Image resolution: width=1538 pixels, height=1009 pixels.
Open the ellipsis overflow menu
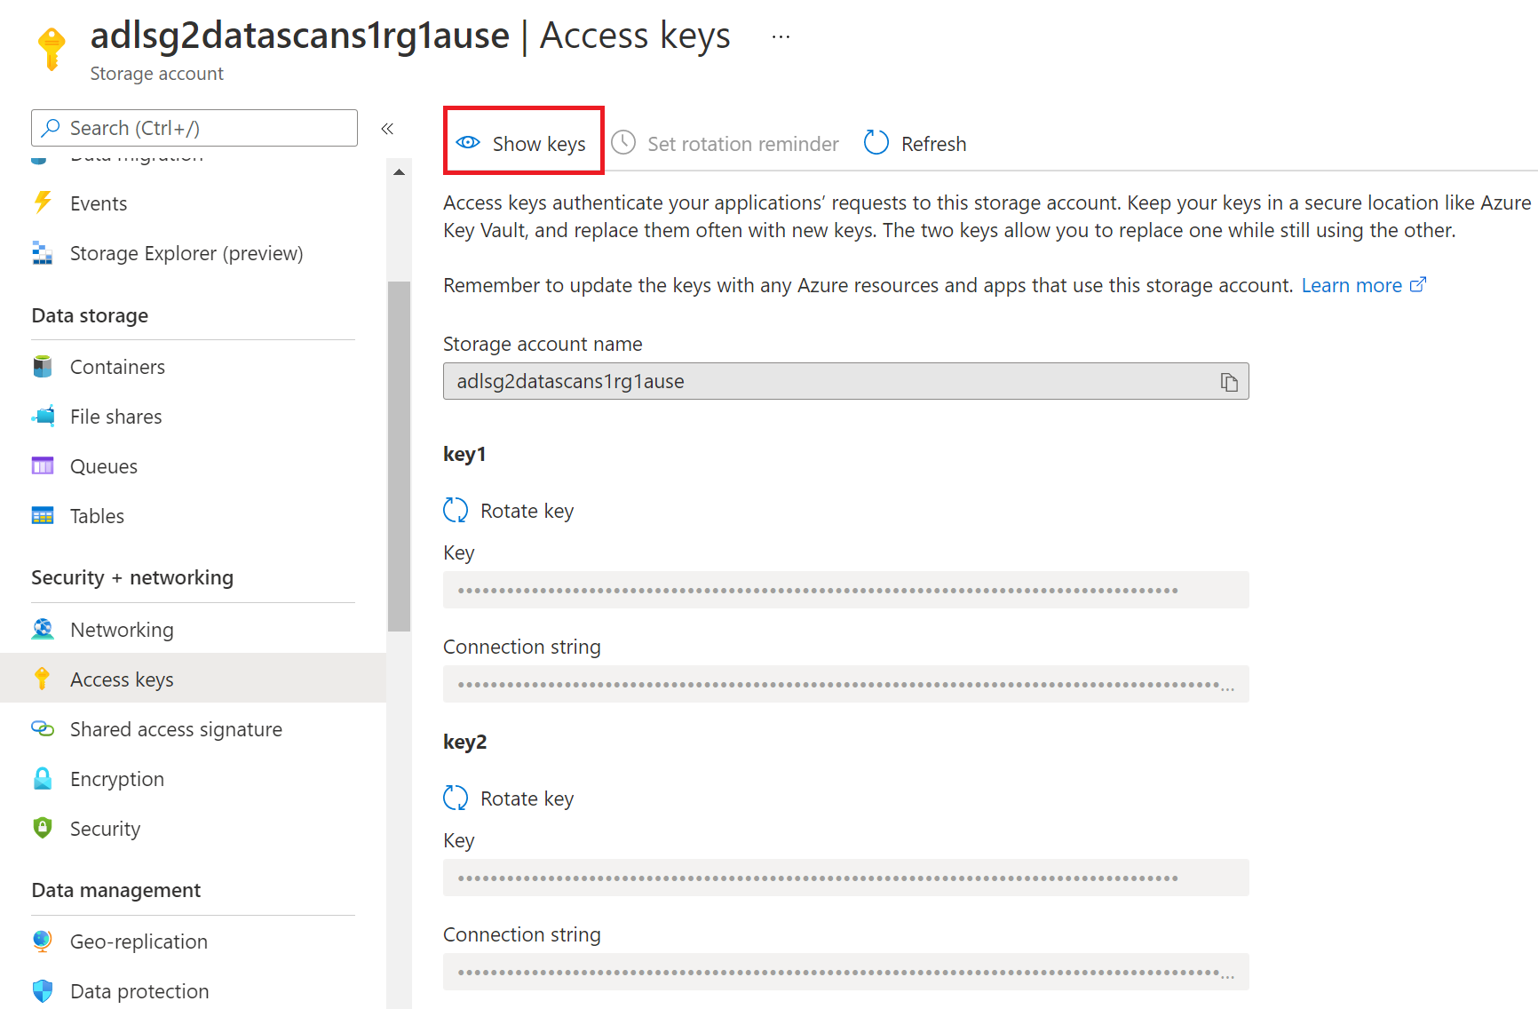click(780, 35)
